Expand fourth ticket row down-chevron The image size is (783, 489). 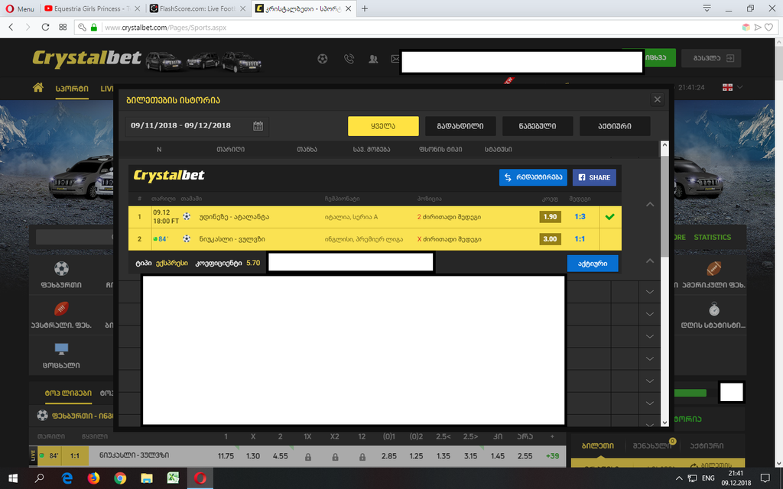(x=650, y=358)
